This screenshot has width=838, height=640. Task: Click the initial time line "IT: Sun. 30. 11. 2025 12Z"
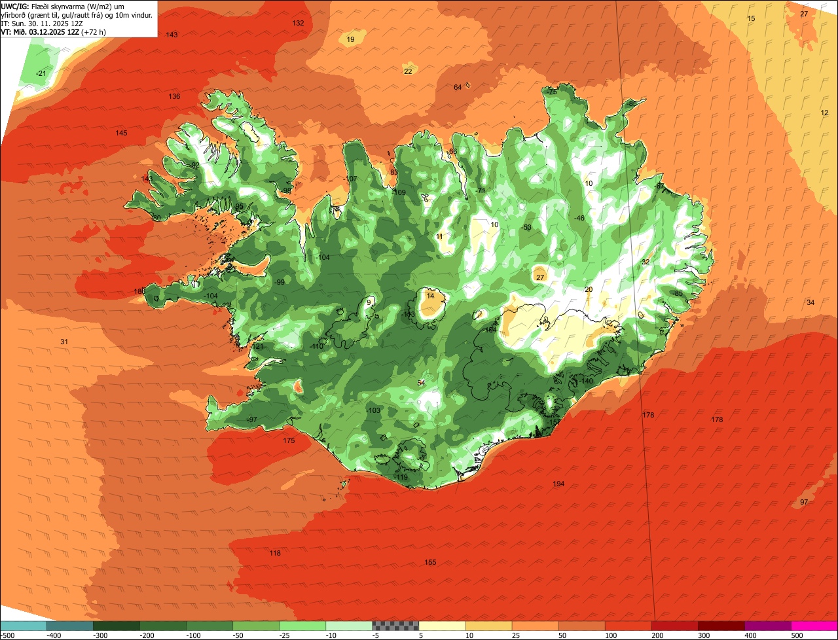42,23
